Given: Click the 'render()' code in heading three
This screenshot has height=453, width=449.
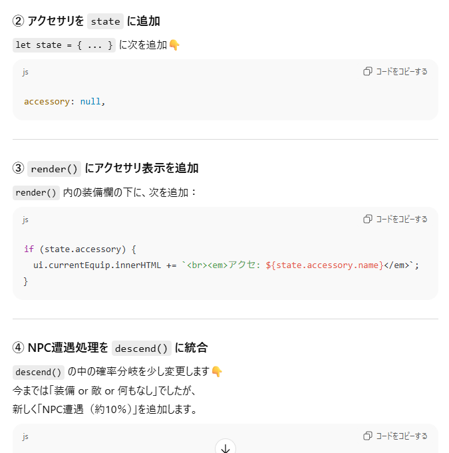Looking at the screenshot, I should (54, 169).
